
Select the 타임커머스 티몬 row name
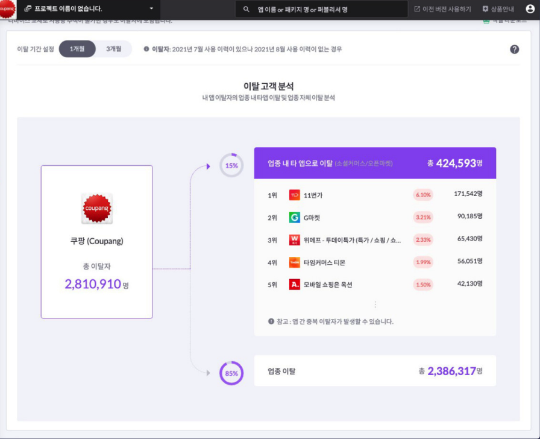pyautogui.click(x=324, y=262)
